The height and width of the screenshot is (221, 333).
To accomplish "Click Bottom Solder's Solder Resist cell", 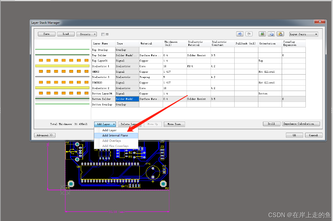I will [199, 99].
